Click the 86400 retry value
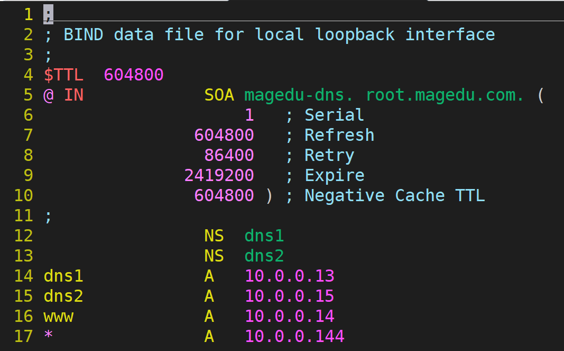This screenshot has width=564, height=351. click(229, 155)
